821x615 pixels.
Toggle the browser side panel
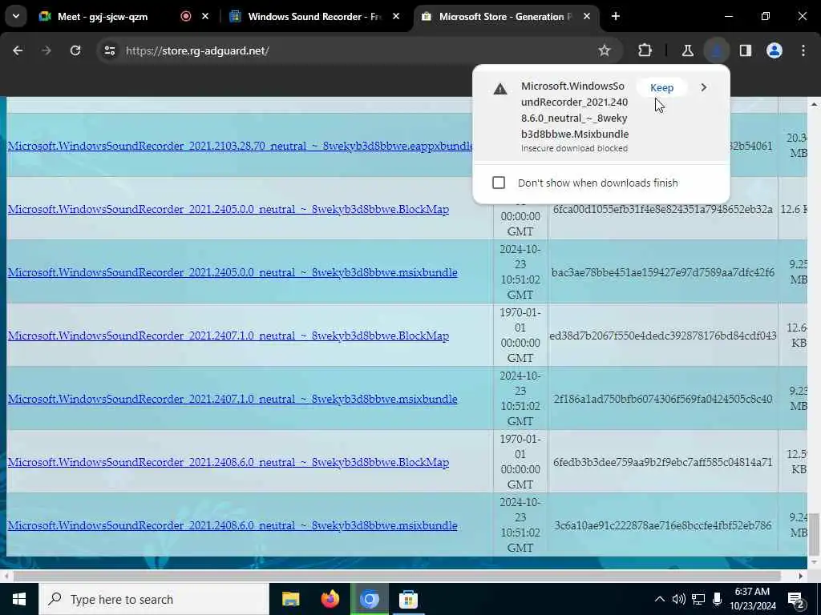746,50
